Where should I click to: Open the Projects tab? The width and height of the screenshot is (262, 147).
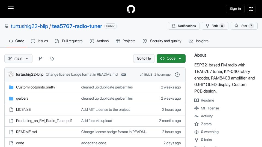click(x=126, y=41)
